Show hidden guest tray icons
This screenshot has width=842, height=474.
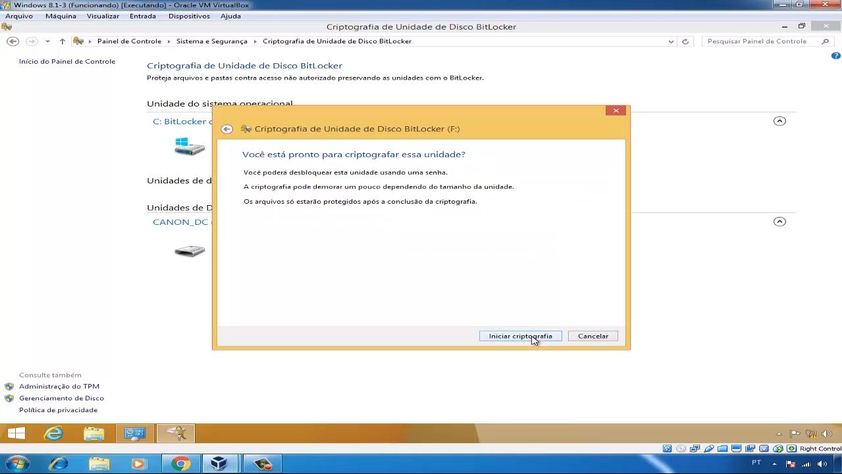tap(779, 434)
